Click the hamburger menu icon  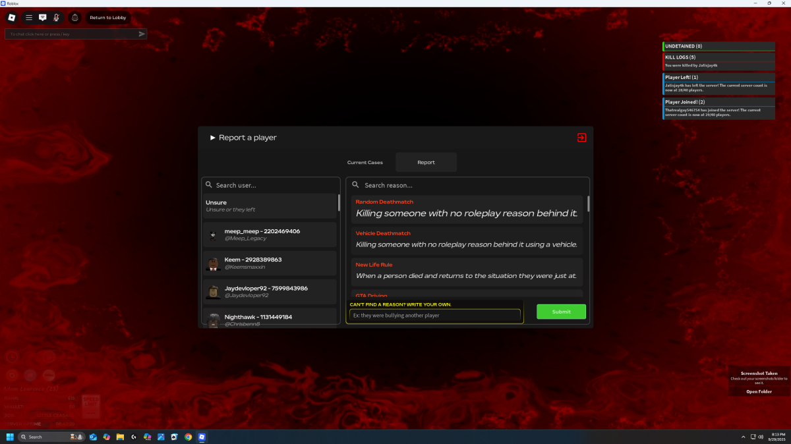(28, 18)
